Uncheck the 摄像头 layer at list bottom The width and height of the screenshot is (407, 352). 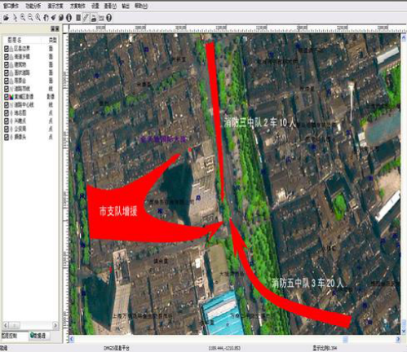pos(7,137)
